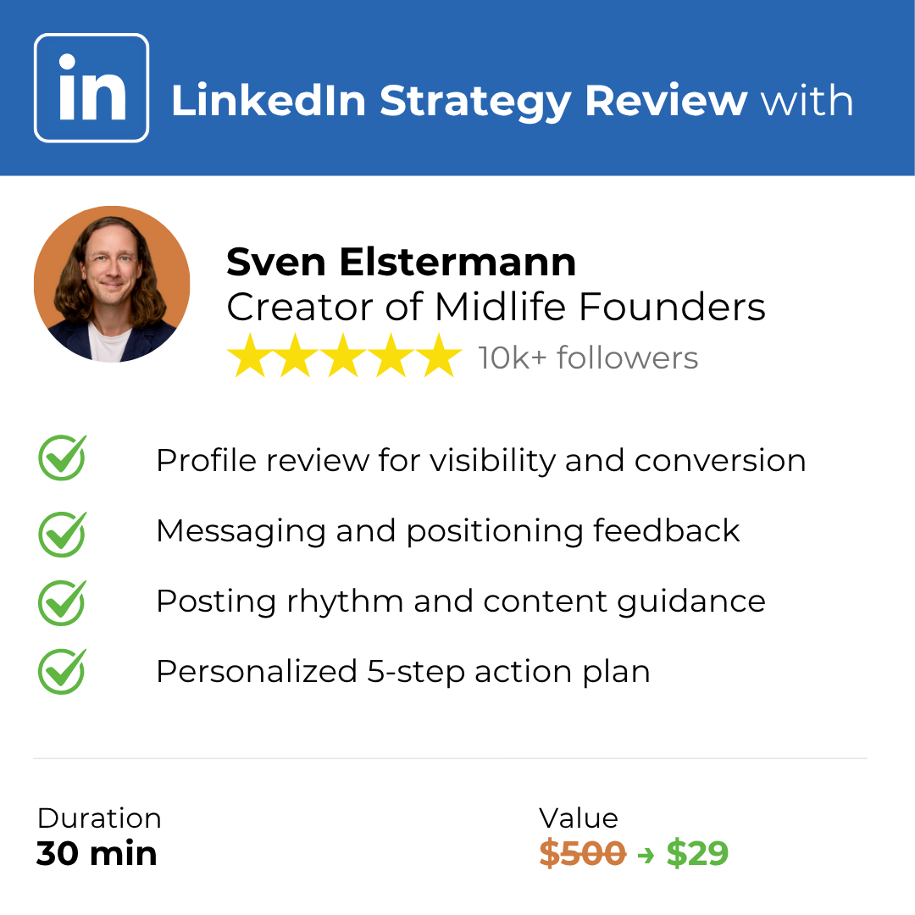Click the green arrow between prices
The height and width of the screenshot is (915, 915).
tap(646, 856)
